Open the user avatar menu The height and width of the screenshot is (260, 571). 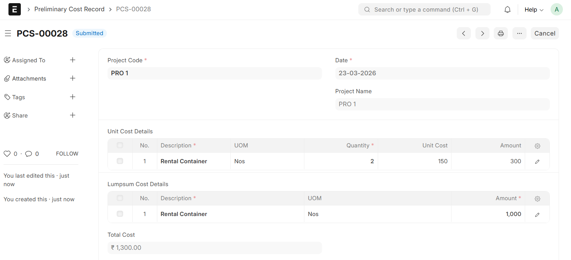click(x=556, y=9)
